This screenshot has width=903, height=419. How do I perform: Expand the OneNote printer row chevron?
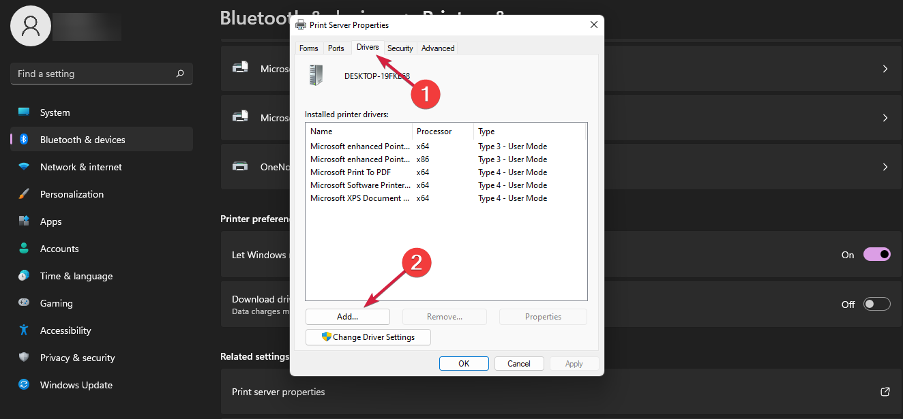coord(885,167)
